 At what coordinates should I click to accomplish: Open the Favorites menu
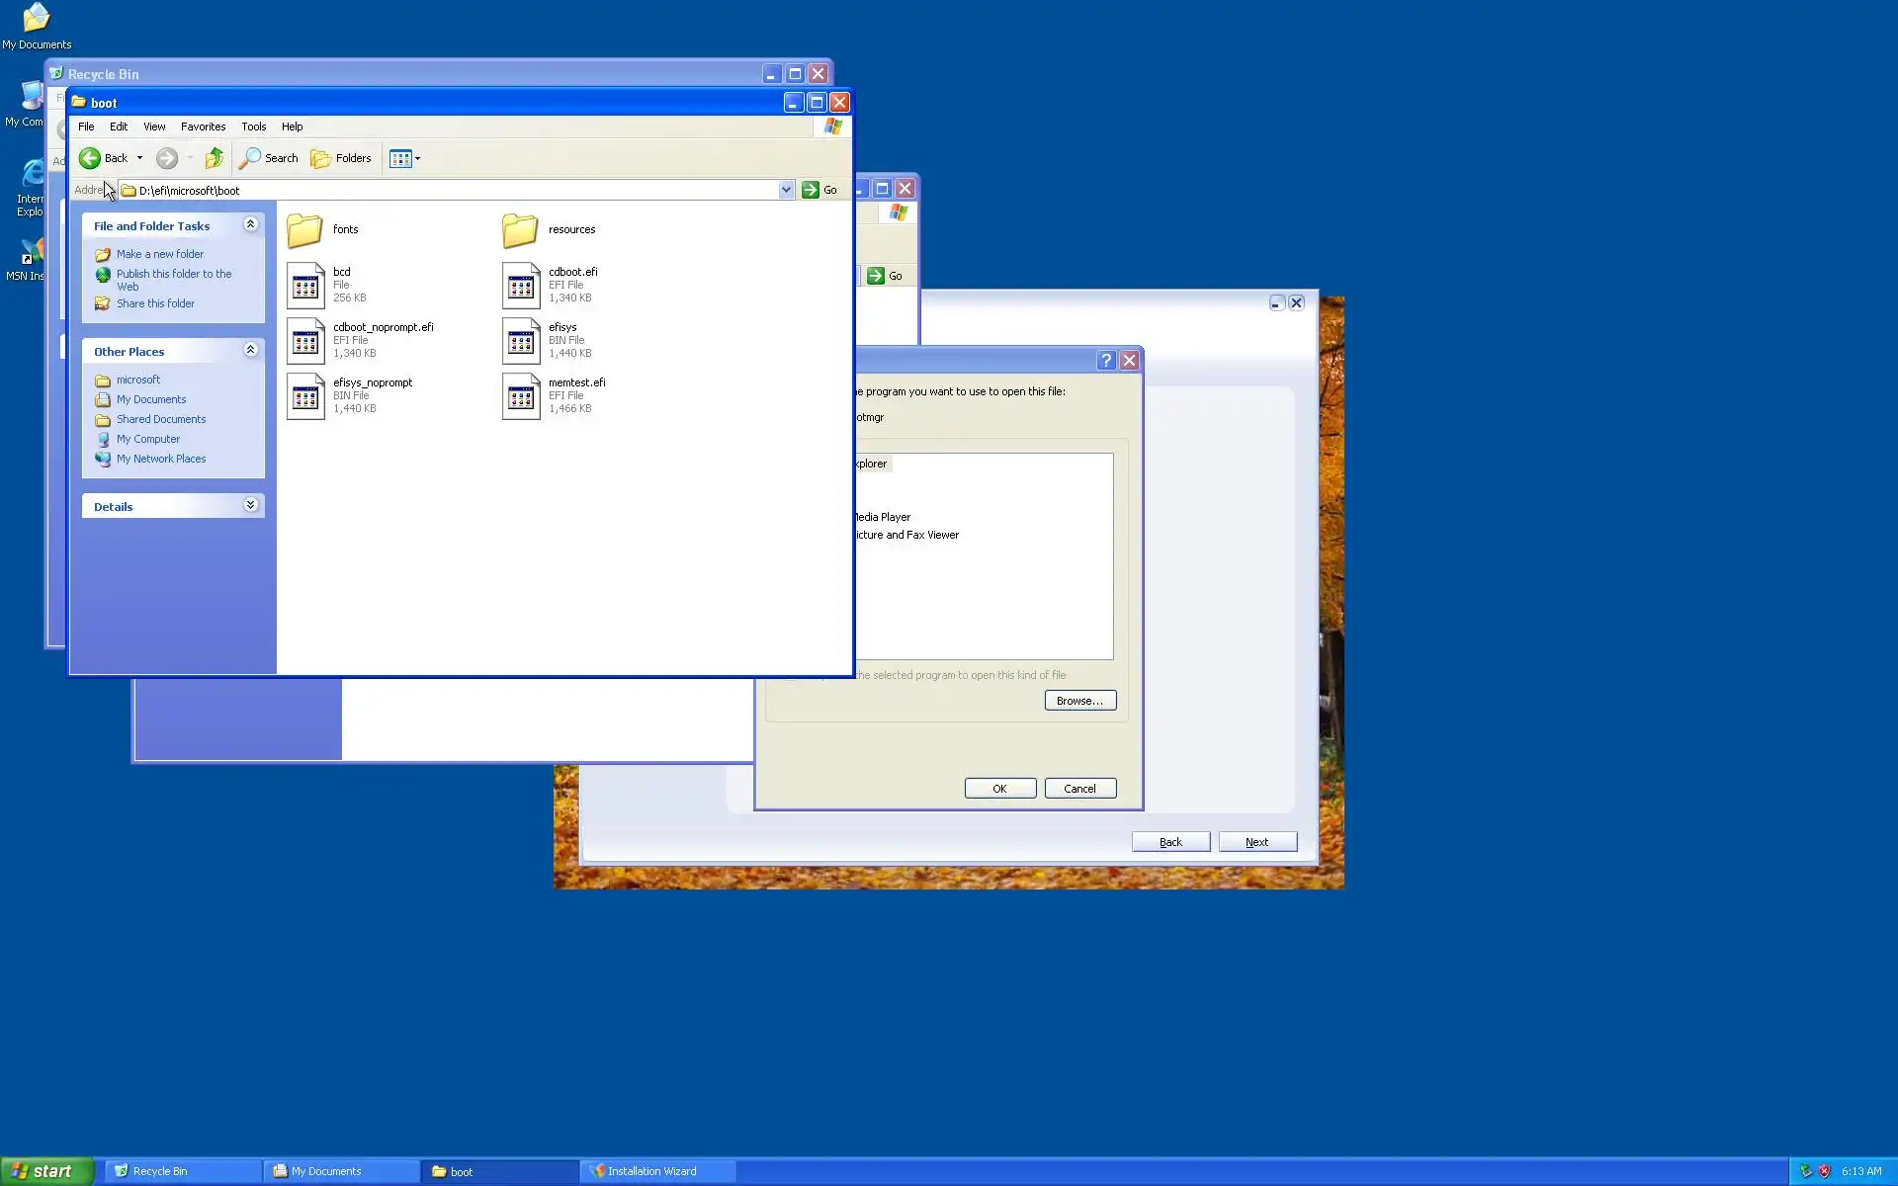coord(203,127)
